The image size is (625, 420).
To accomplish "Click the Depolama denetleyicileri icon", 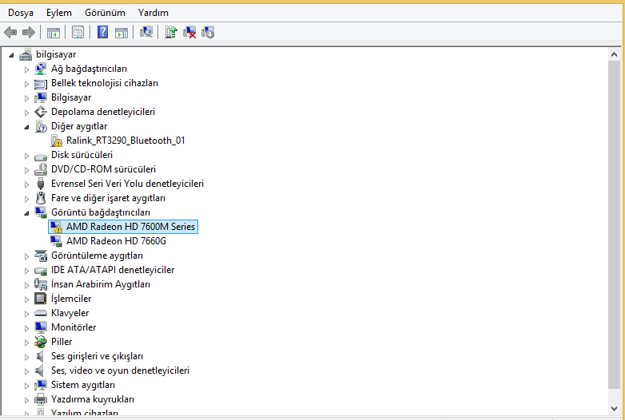I will [x=40, y=112].
